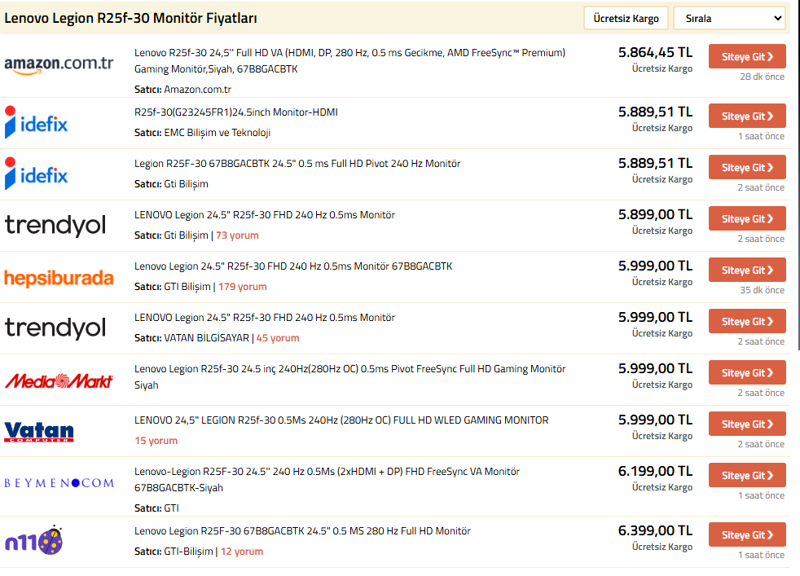Click the 35 dk önce timestamp
Viewport: 800px width, 576px height.
763,290
